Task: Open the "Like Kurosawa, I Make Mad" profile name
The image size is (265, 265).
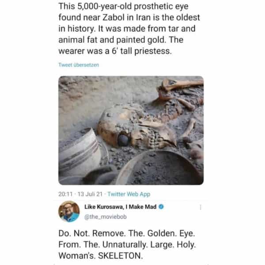Action: 120,207
